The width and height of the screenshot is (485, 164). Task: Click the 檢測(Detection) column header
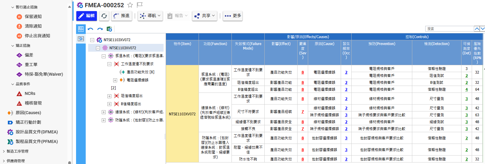coord(437,53)
